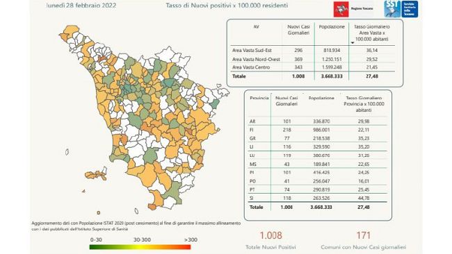Click the red 171 comuni figure
Image resolution: width=452 pixels, height=254 pixels.
(x=363, y=235)
